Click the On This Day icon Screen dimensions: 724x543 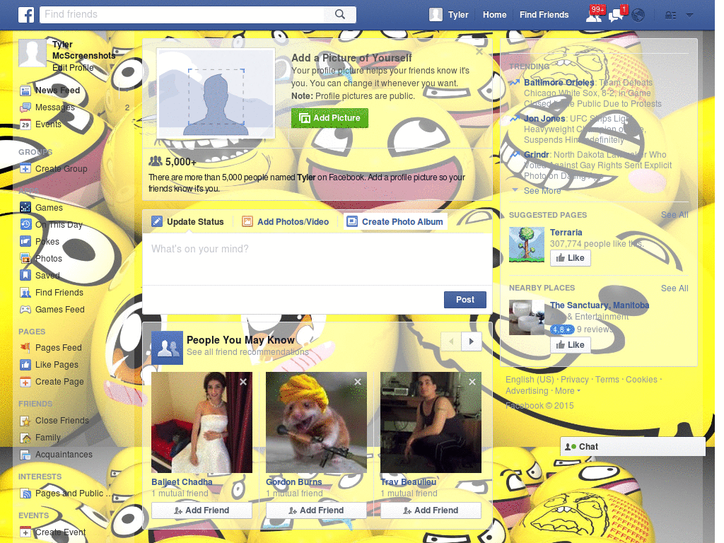[x=25, y=225]
